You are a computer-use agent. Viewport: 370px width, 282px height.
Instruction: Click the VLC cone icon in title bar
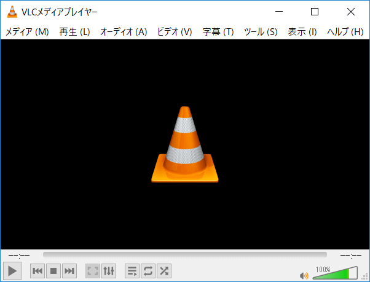click(12, 12)
